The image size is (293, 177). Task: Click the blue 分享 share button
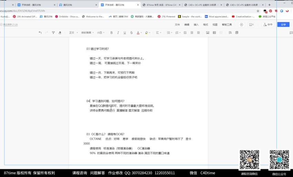pos(283,25)
